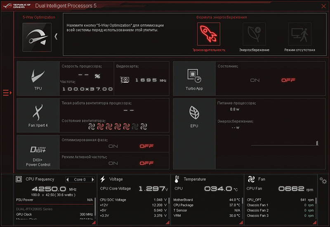This screenshot has width=330, height=227.
Task: Click the 0.8 w Питание процессора value
Action: point(234,109)
